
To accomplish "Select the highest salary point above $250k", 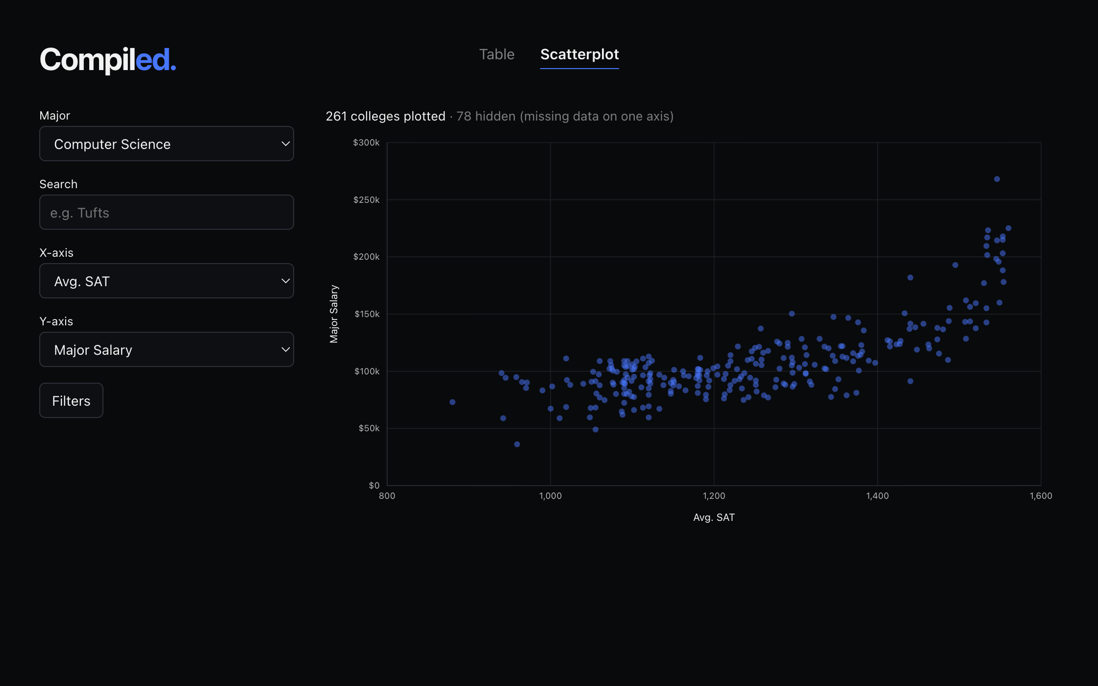I will (x=997, y=179).
